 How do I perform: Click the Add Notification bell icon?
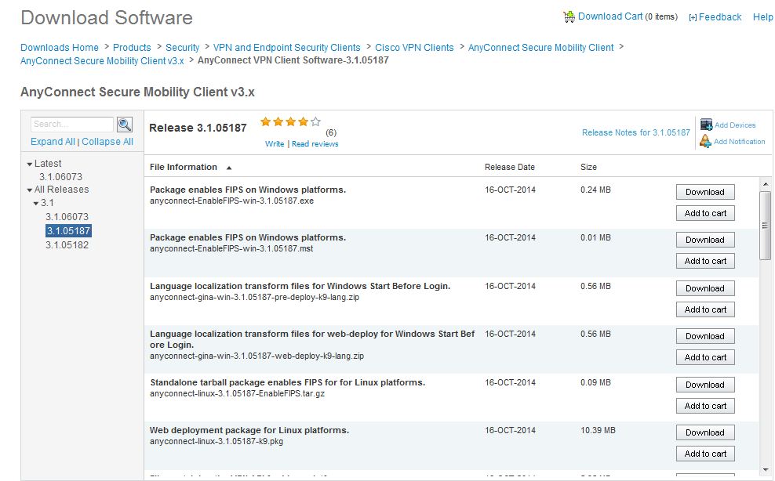click(705, 141)
